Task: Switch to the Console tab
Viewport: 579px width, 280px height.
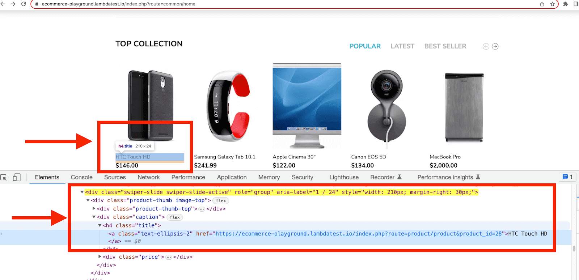Action: [82, 177]
